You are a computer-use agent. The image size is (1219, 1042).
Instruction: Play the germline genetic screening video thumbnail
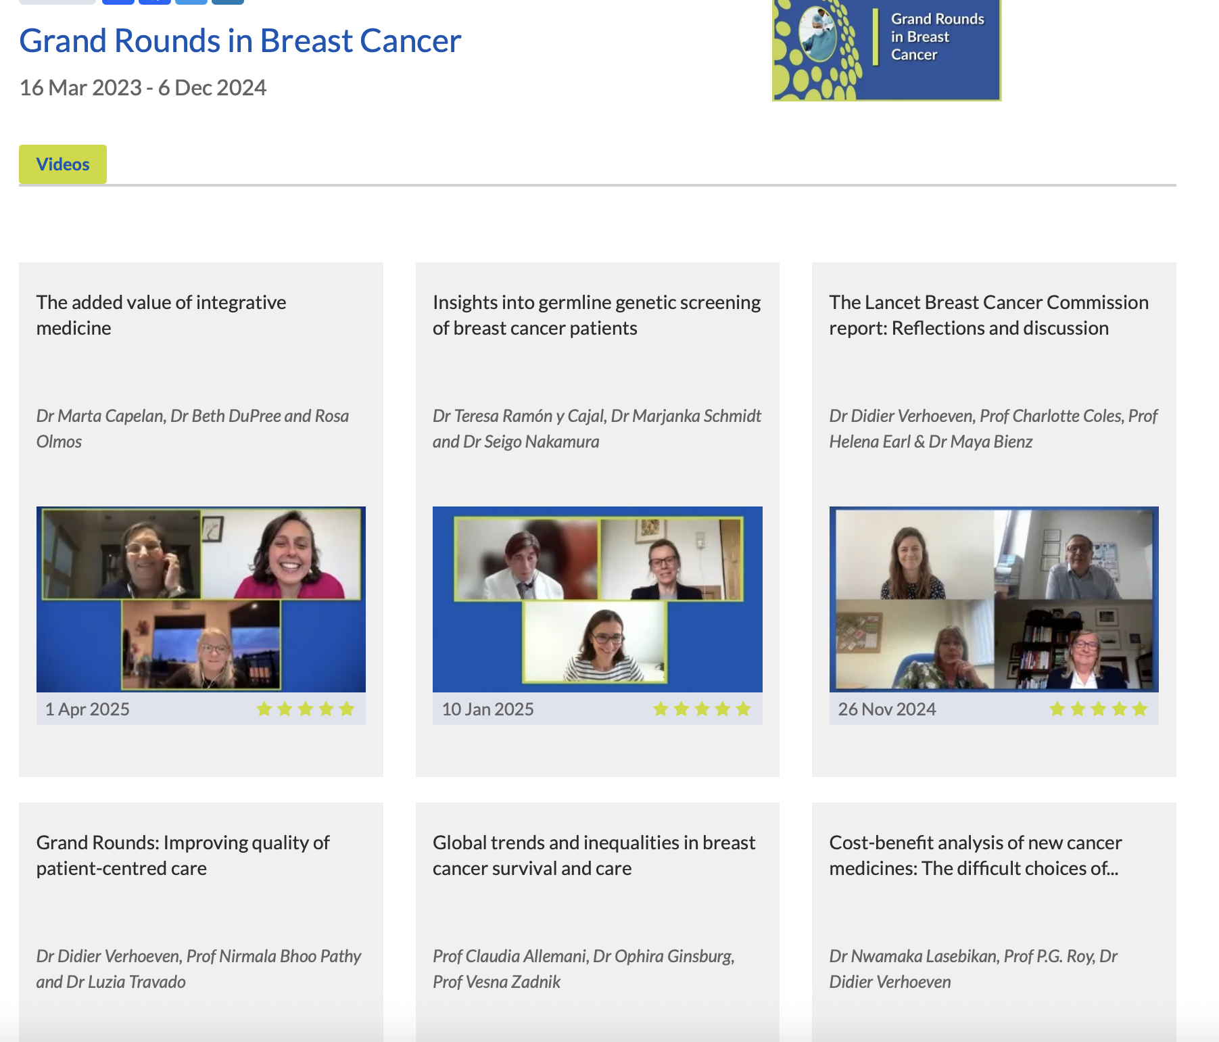(597, 599)
